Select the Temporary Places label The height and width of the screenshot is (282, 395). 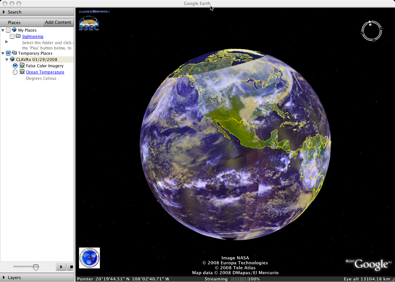[x=35, y=53]
